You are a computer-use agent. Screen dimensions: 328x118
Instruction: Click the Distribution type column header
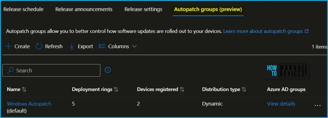(221, 90)
